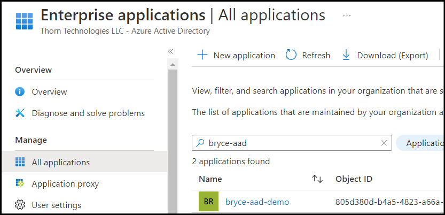This screenshot has height=215, width=445.
Task: Click the Application proxy icon
Action: tap(20, 183)
